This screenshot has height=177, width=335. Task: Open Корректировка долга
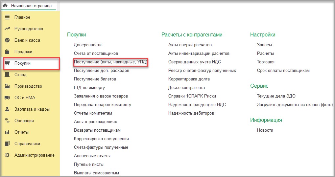coord(189,79)
